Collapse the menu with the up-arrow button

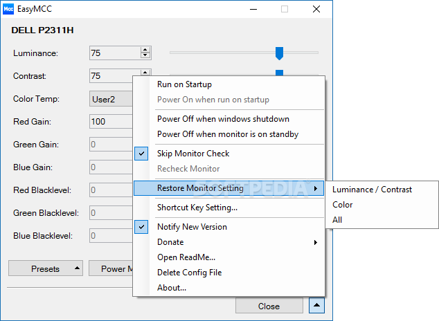pos(316,305)
